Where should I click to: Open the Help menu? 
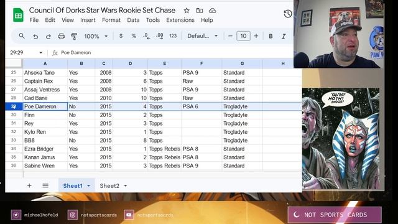207,20
